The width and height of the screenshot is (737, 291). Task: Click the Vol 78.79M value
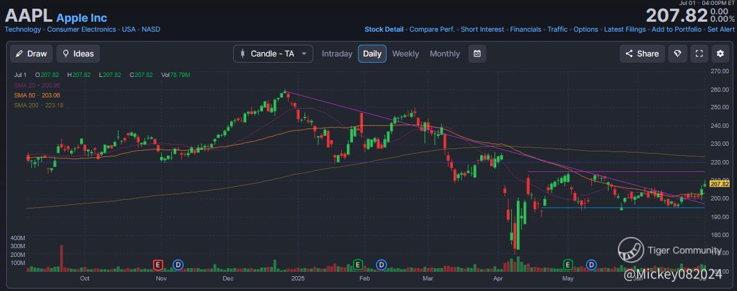coord(176,74)
